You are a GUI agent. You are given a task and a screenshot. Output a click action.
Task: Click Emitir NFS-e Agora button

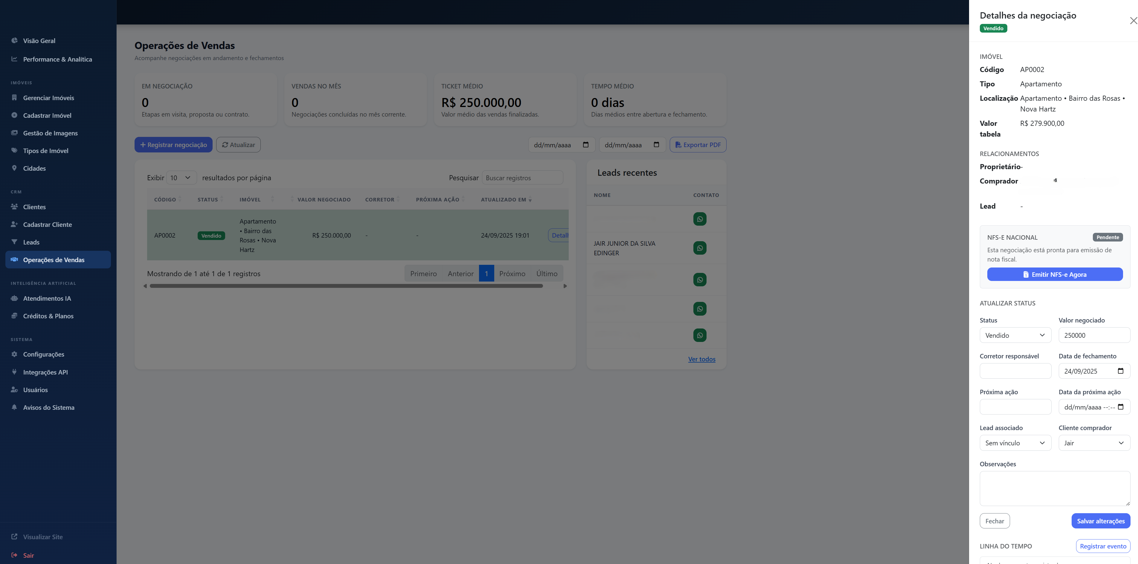coord(1055,274)
